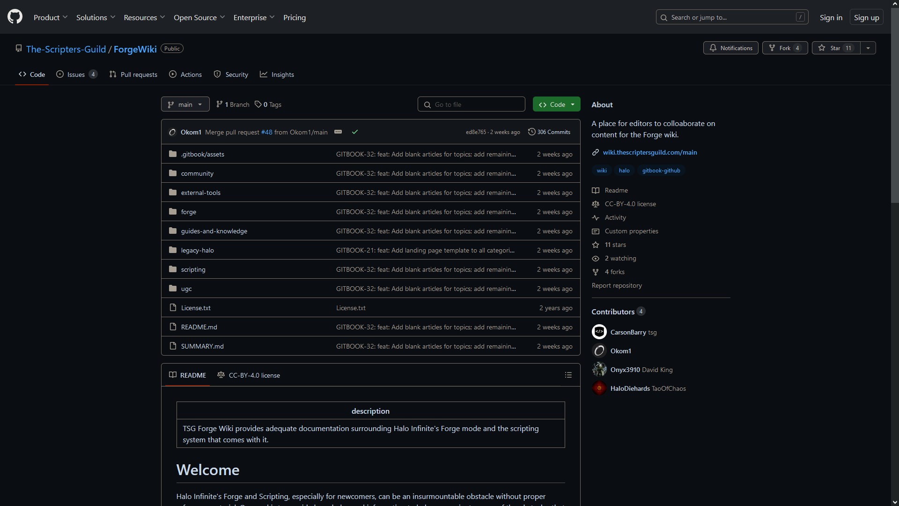This screenshot has width=899, height=506.
Task: Open the community folder
Action: tap(197, 173)
